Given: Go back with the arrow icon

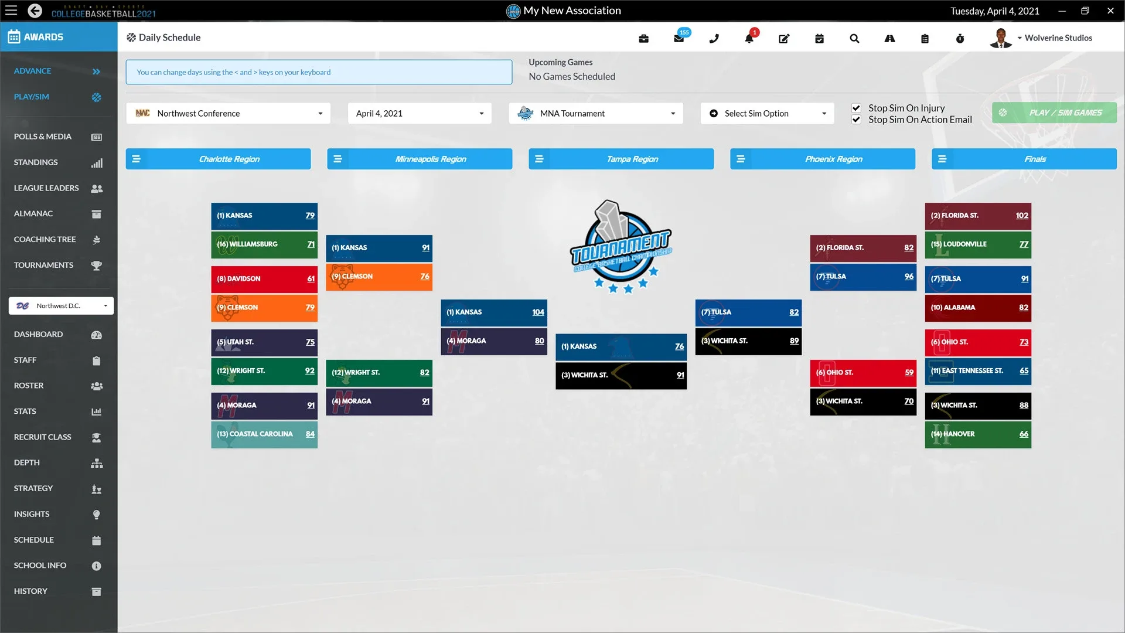Looking at the screenshot, I should click(35, 11).
